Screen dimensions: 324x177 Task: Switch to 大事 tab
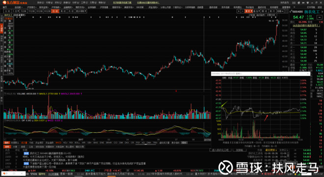click(x=15, y=147)
